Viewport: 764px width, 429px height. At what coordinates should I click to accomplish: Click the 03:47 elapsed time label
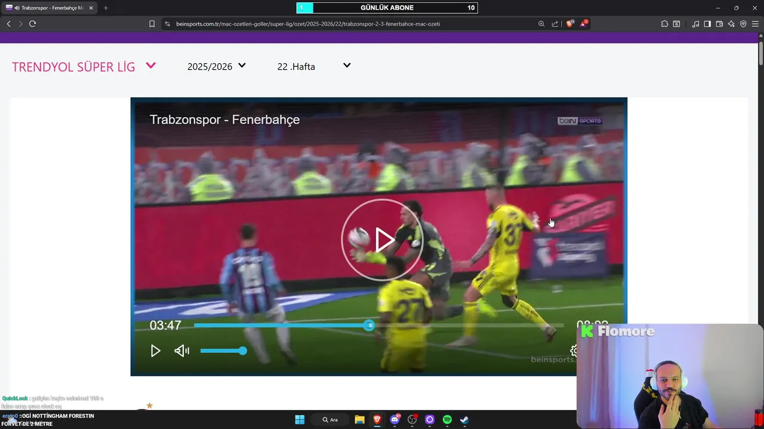tap(165, 325)
